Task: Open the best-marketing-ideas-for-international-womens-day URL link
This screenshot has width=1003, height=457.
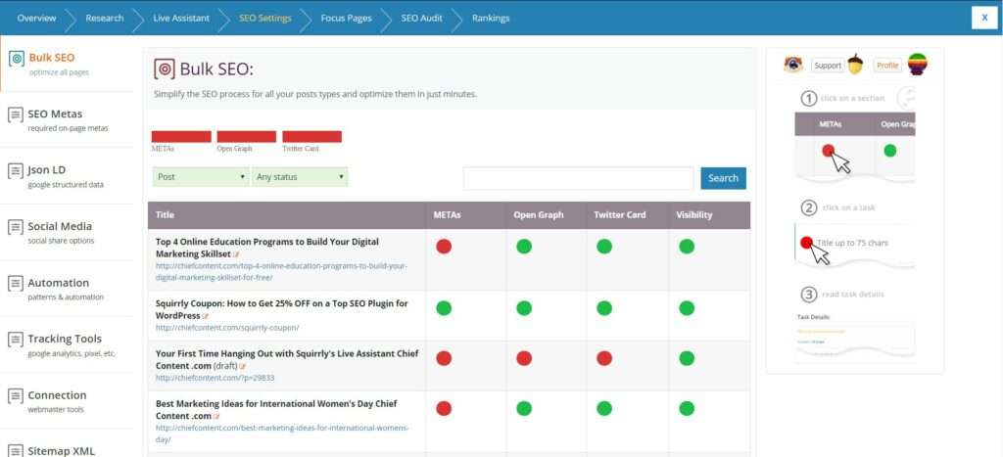Action: click(282, 434)
